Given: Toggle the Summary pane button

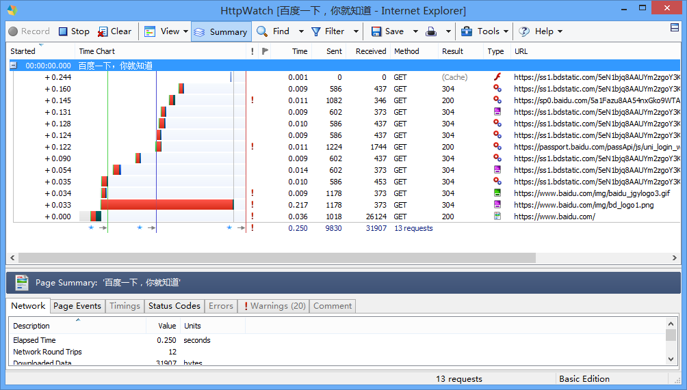Looking at the screenshot, I should click(220, 32).
